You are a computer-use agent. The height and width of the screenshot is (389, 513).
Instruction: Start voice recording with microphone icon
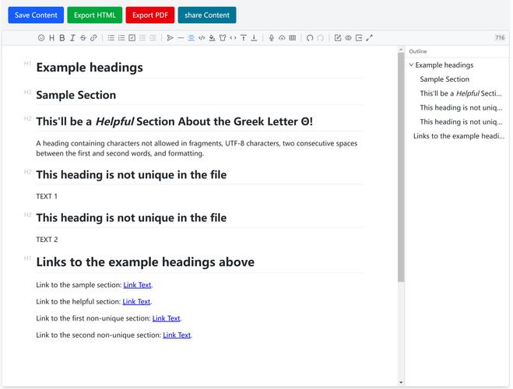(272, 37)
